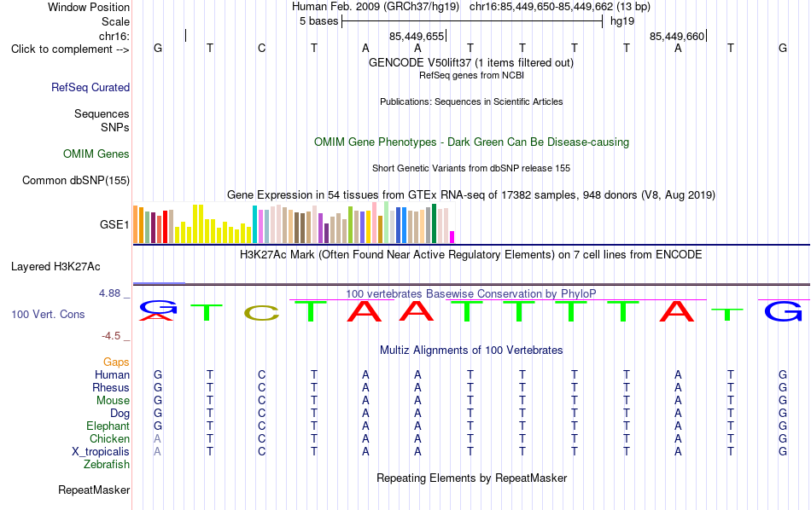
Task: Click the chr16:85,449,650-85,449,662 coordinates text
Action: 541,7
